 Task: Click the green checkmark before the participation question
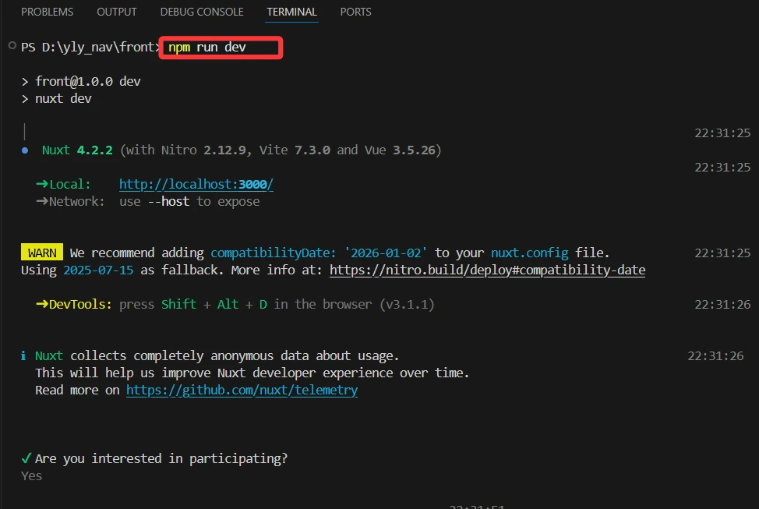tap(26, 458)
